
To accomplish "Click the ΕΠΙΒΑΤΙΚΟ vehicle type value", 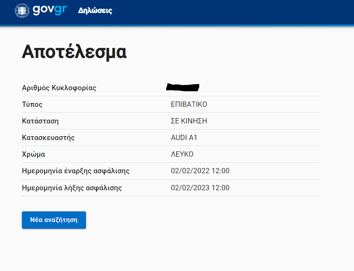I will pos(189,105).
